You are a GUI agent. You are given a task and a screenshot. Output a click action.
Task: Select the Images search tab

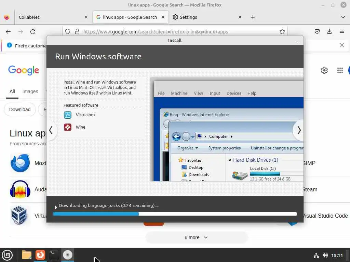(30, 91)
